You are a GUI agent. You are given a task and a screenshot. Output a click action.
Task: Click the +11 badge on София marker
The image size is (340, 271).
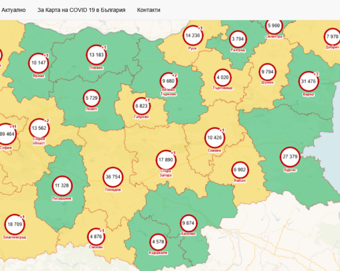(x=13, y=127)
